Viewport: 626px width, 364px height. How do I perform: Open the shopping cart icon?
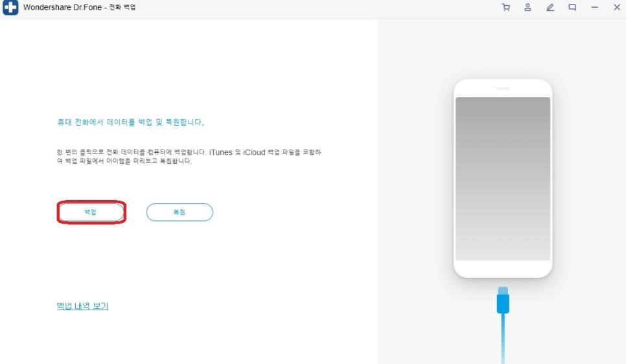pos(506,7)
